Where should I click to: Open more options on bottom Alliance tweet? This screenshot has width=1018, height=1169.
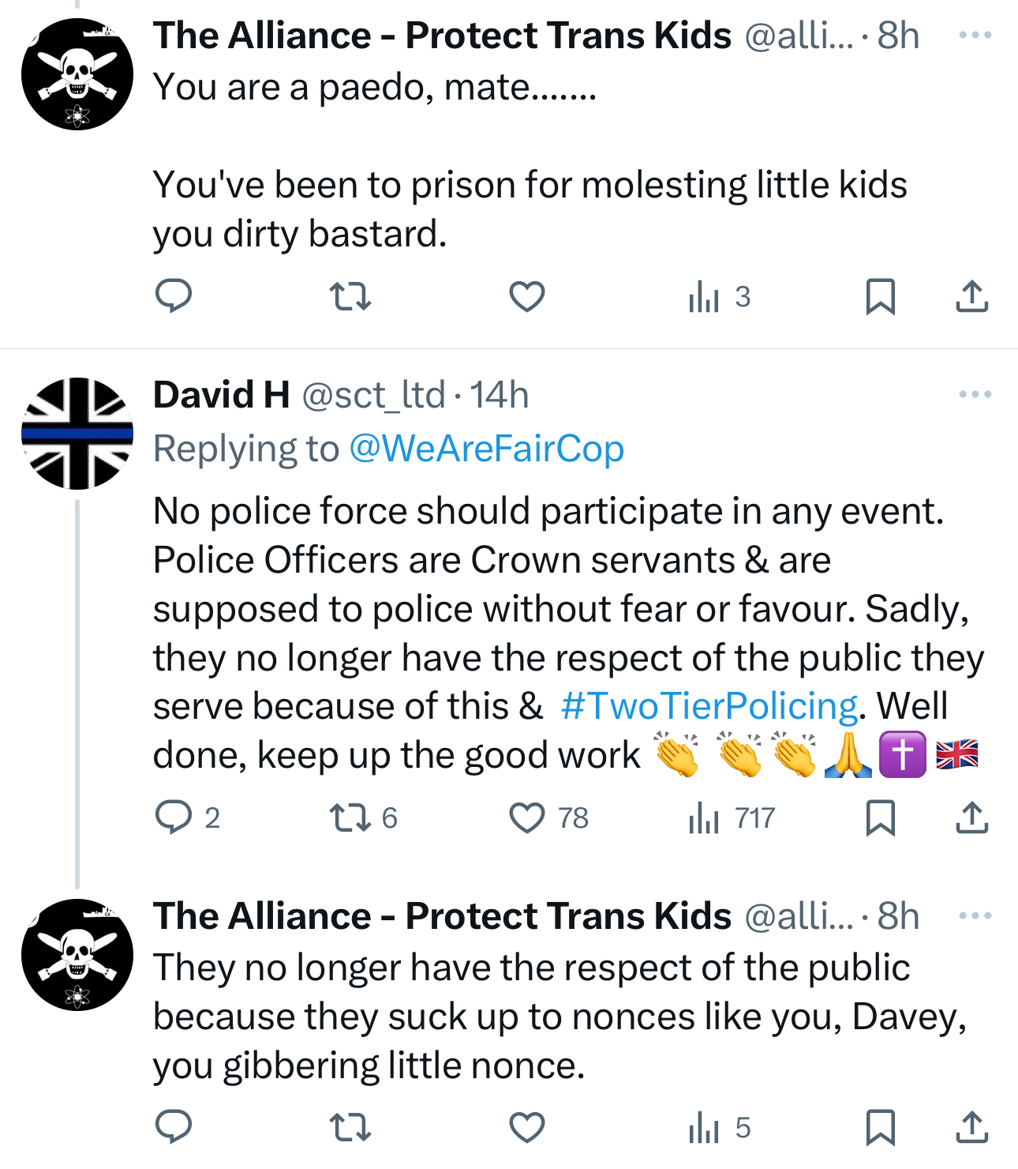975,916
